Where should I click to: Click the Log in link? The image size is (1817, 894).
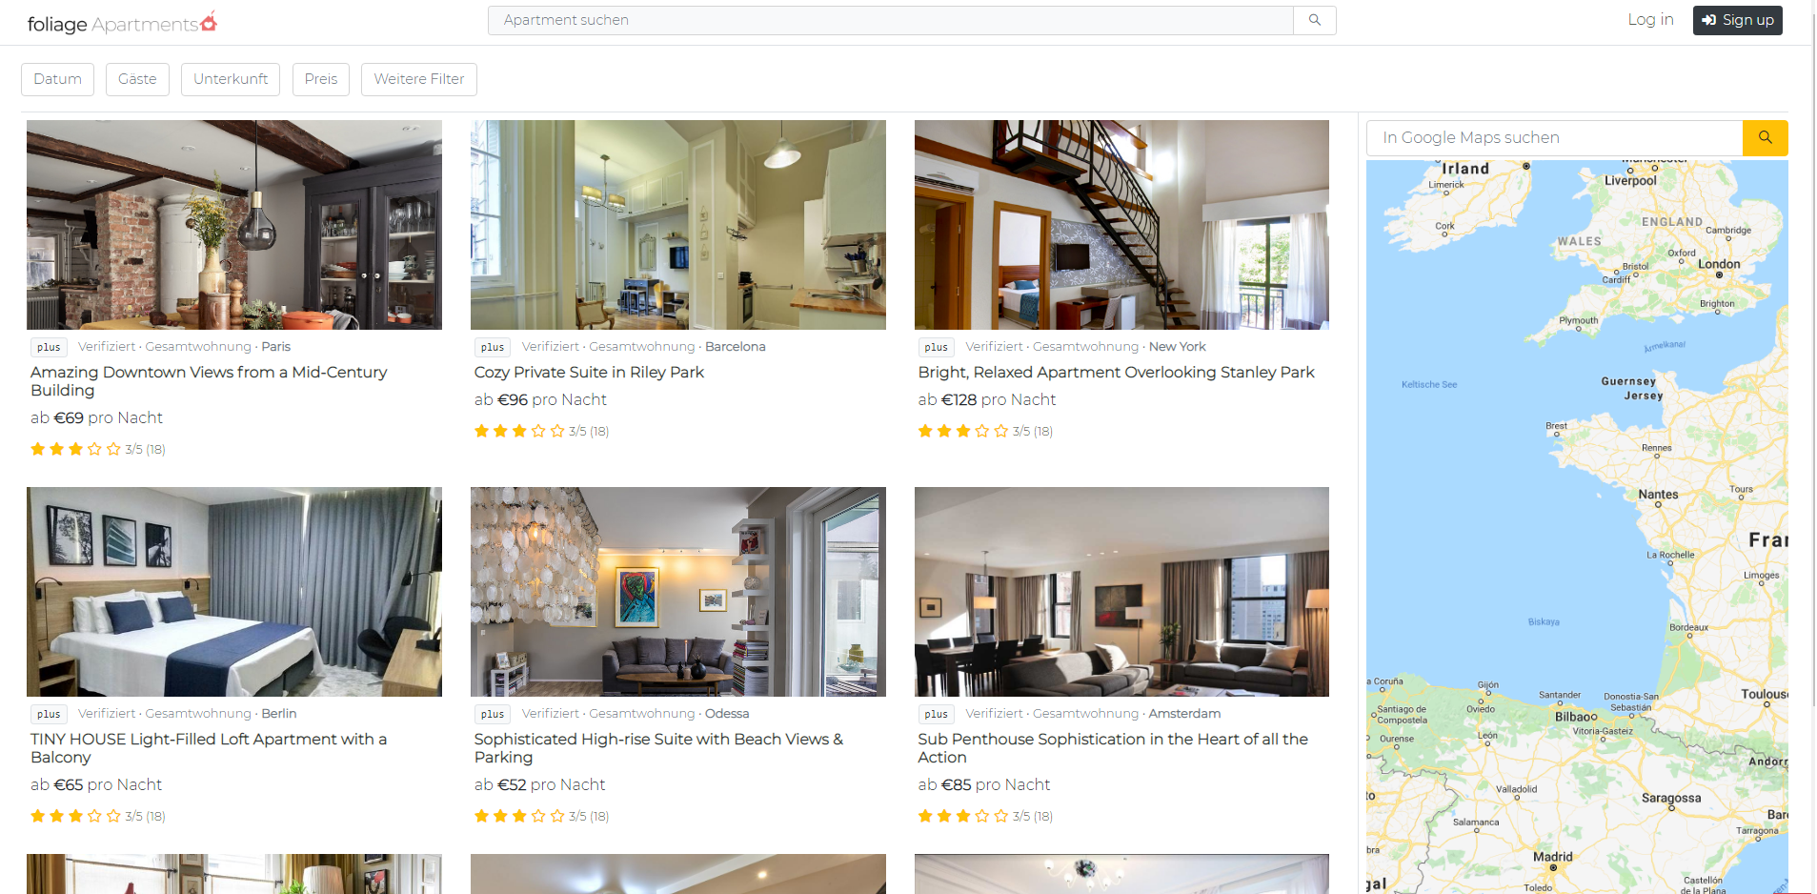tap(1650, 20)
